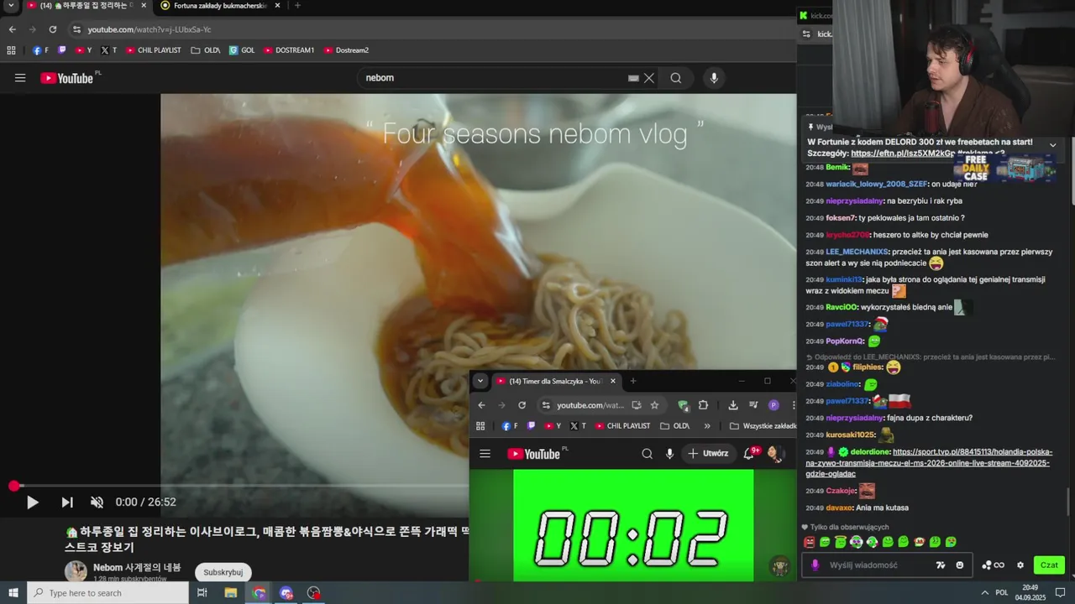Open Wszystkie zakładki folder
1075x604 pixels.
pyautogui.click(x=763, y=426)
